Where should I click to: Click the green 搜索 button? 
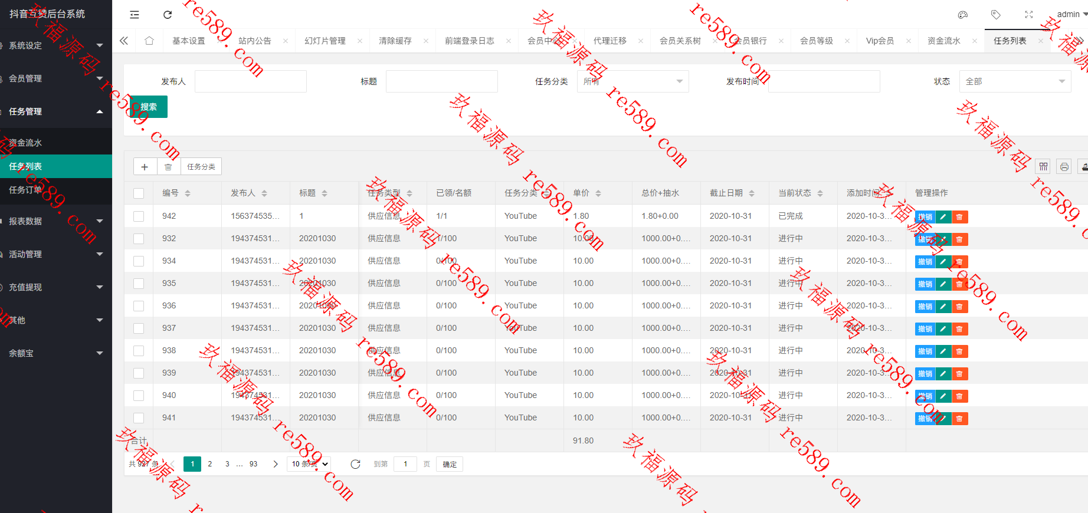point(149,107)
